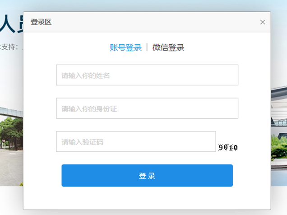Close the 登录区 dialog with the X

(x=263, y=22)
